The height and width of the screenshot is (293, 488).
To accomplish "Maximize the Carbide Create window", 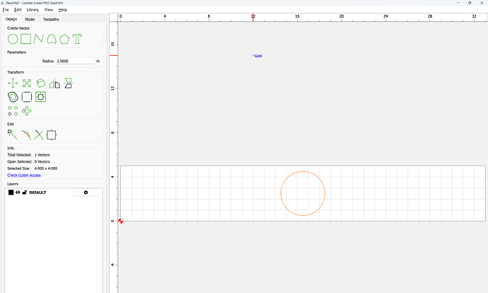I will tap(470, 3).
